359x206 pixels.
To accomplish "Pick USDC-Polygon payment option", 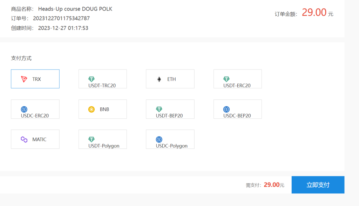I will tap(170, 139).
